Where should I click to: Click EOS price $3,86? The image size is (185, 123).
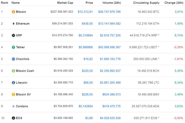[x=89, y=118]
